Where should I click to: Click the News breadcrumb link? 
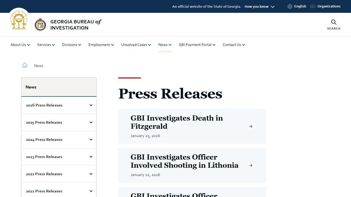tap(39, 66)
